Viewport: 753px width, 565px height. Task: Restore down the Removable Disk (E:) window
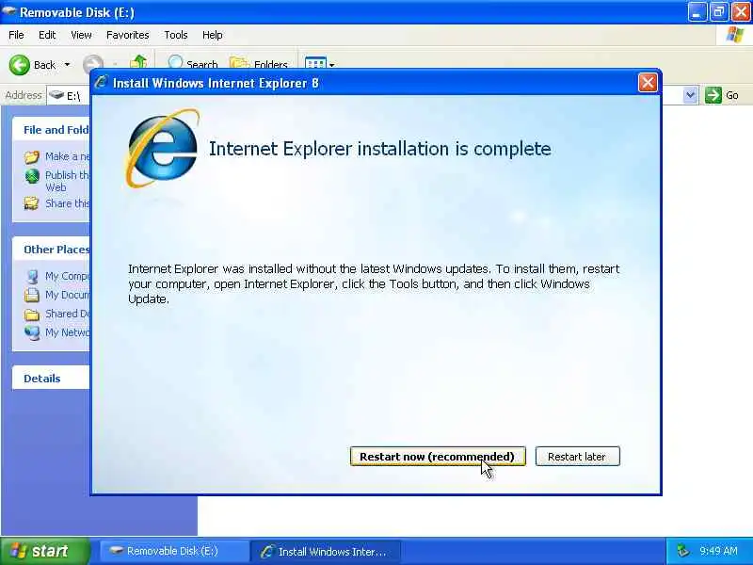point(718,11)
